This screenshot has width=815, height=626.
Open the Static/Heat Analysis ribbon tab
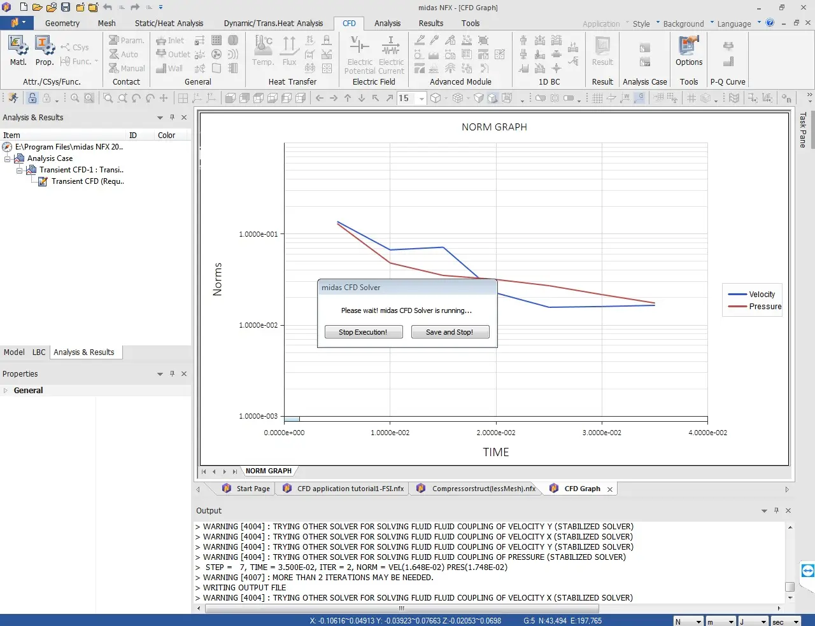click(169, 23)
